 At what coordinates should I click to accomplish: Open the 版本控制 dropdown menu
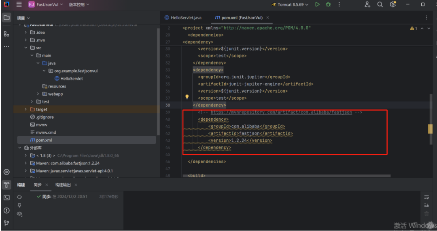click(x=79, y=4)
